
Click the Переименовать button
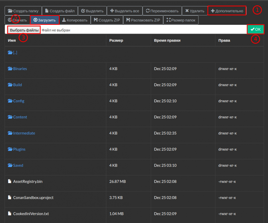(162, 11)
